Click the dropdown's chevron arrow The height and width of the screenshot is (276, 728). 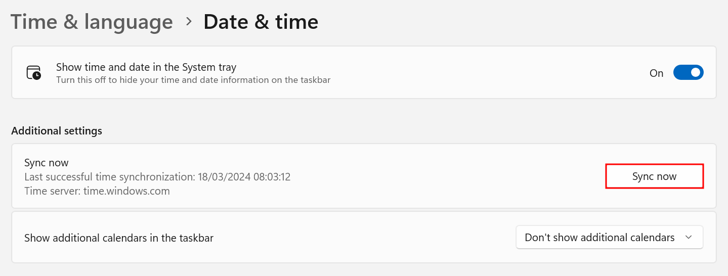pos(688,238)
